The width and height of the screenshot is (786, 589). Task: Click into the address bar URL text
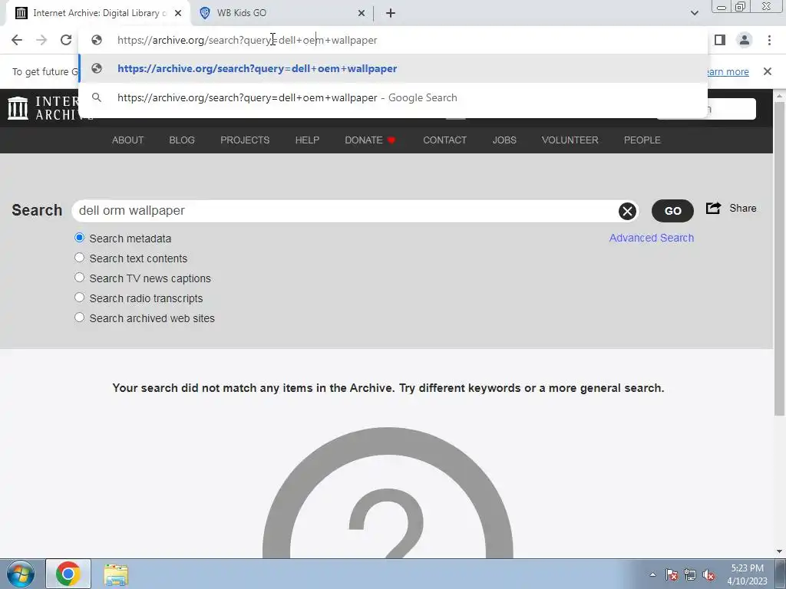[x=247, y=40]
